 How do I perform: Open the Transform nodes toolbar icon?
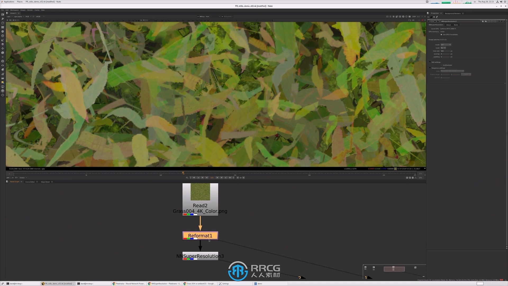(3, 48)
